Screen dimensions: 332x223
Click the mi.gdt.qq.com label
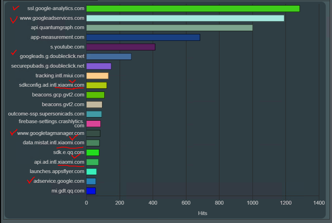pyautogui.click(x=68, y=191)
